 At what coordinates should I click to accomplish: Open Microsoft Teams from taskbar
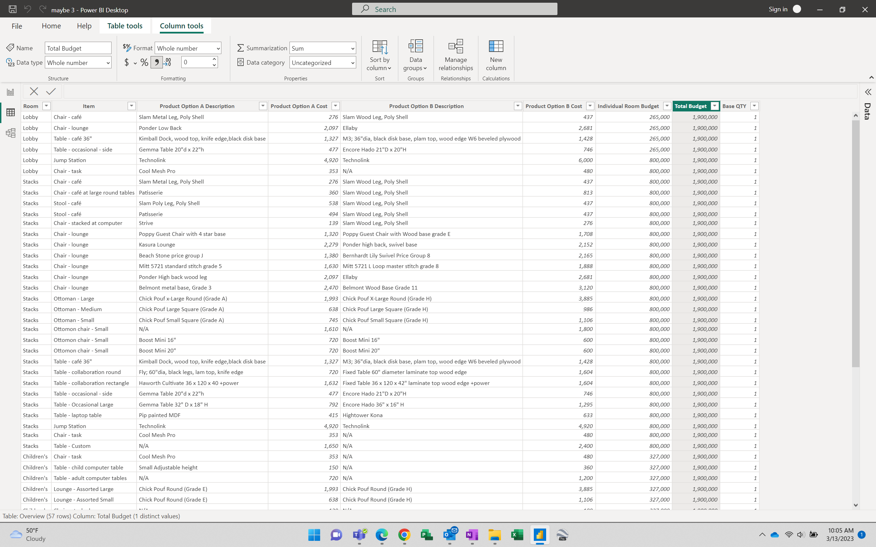(359, 535)
